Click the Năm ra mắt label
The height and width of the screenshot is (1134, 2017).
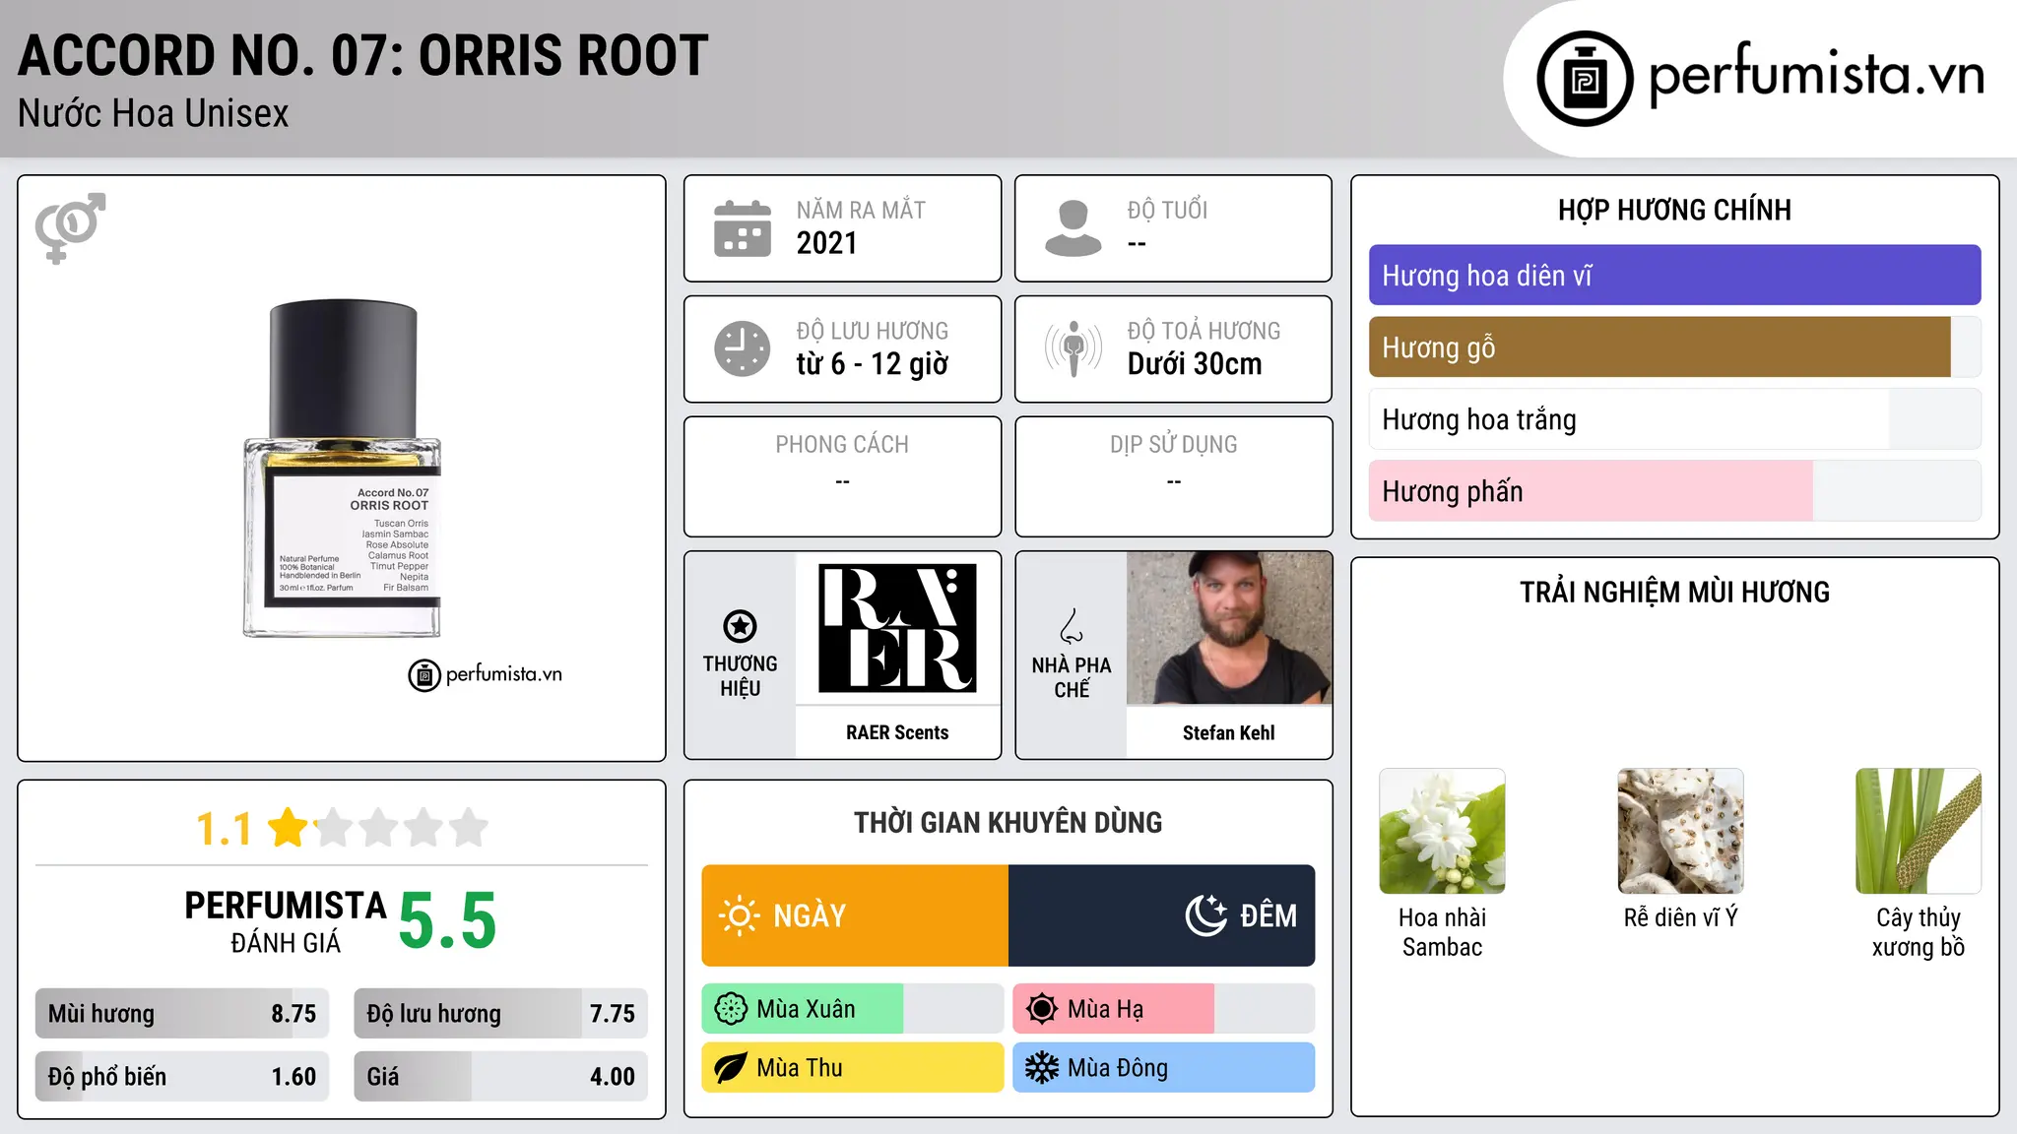pyautogui.click(x=861, y=210)
